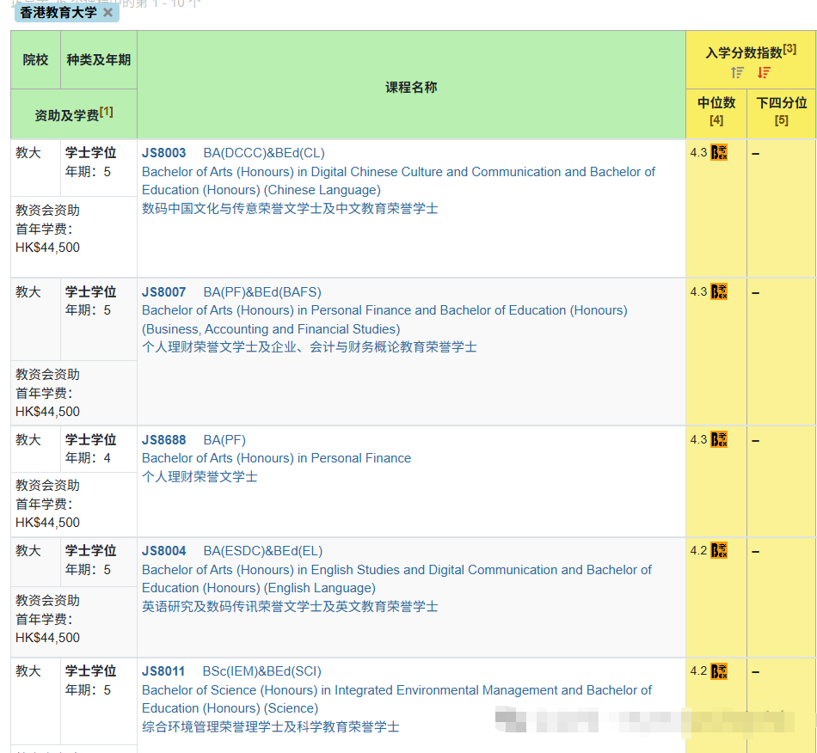Open 个人理财荣誉文学士及企业 Chinese title link
817x753 pixels.
[309, 346]
